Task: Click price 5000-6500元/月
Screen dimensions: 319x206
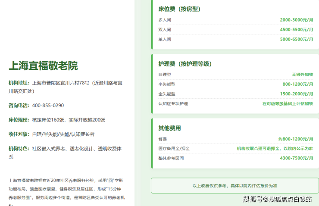Action: pyautogui.click(x=297, y=39)
